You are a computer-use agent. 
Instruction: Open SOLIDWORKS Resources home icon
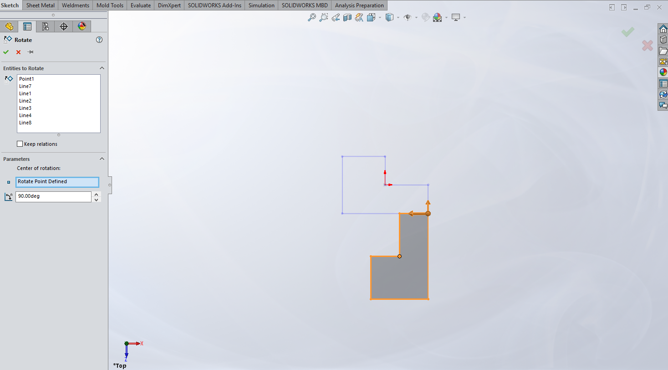(x=663, y=29)
